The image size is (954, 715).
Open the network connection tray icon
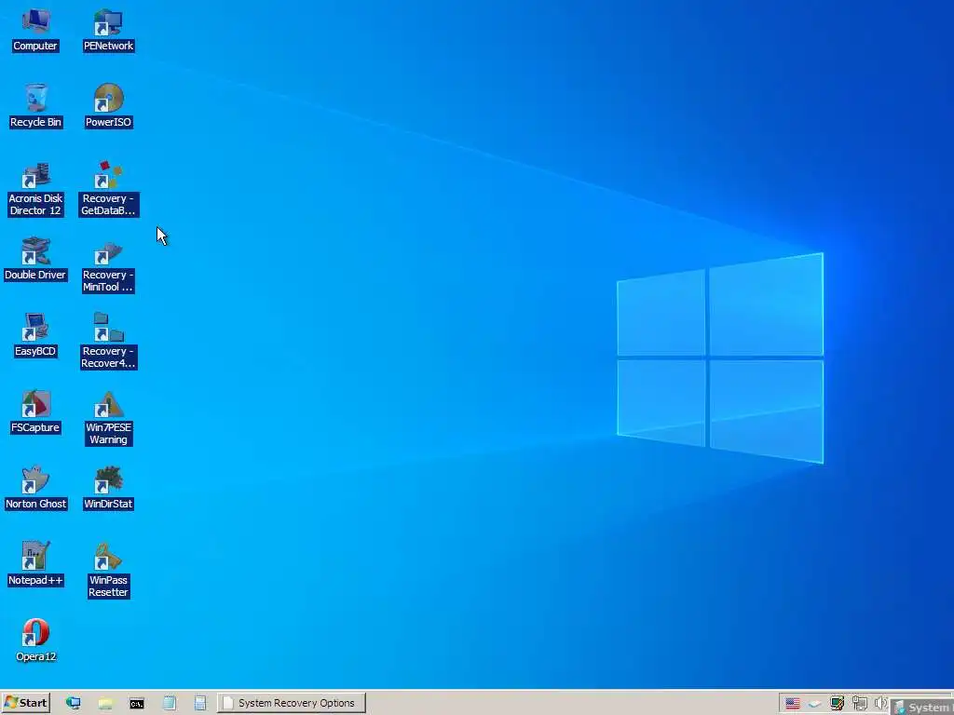859,704
